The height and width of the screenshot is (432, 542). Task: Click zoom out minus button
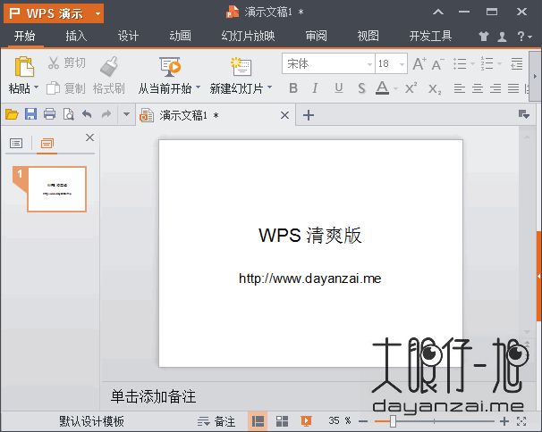[x=362, y=421]
